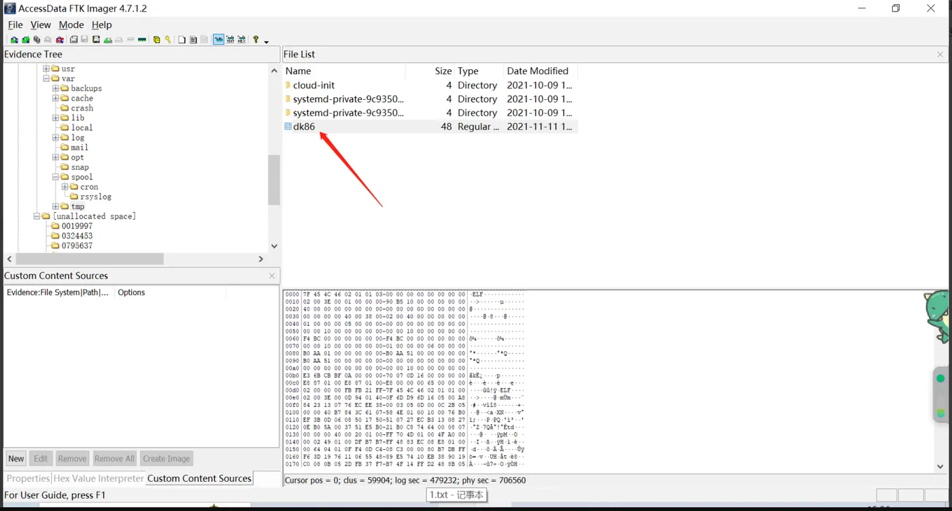Click the New button

click(x=16, y=459)
